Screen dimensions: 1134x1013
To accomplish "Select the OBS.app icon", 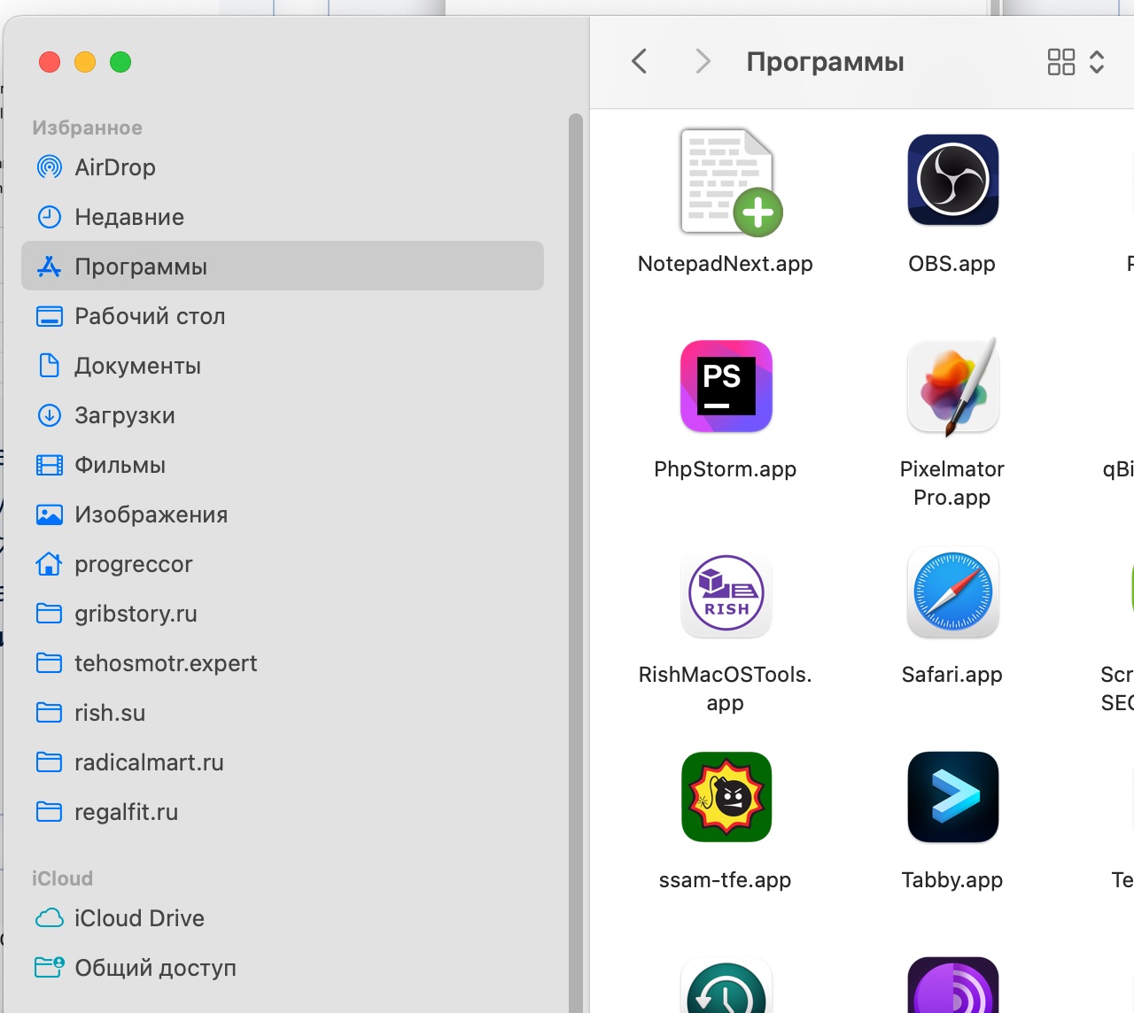I will tap(952, 181).
